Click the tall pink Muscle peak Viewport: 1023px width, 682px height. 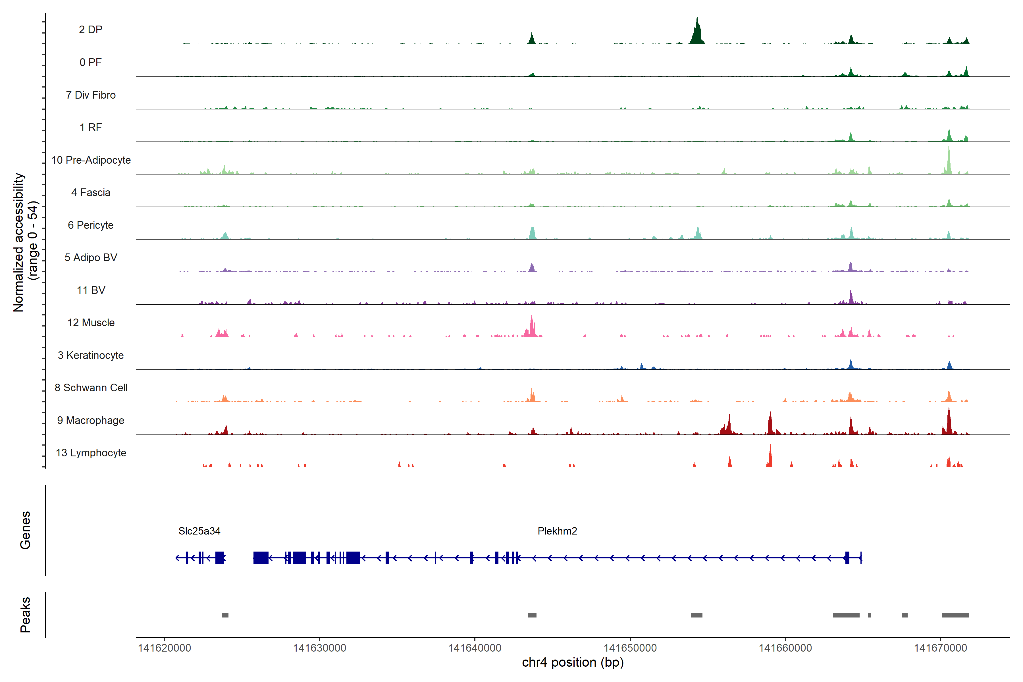click(x=531, y=327)
